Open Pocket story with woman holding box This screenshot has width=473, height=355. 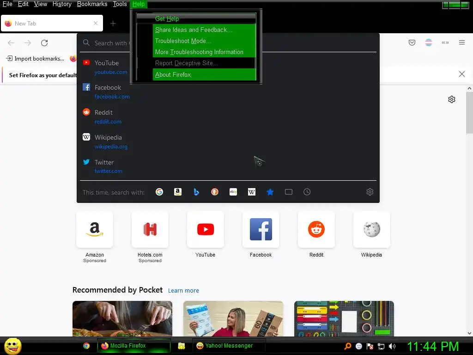tap(233, 318)
